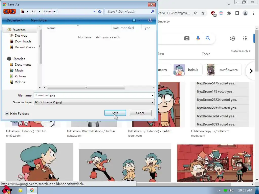
Task: Open SafeSearch dropdown
Action: coord(241,51)
